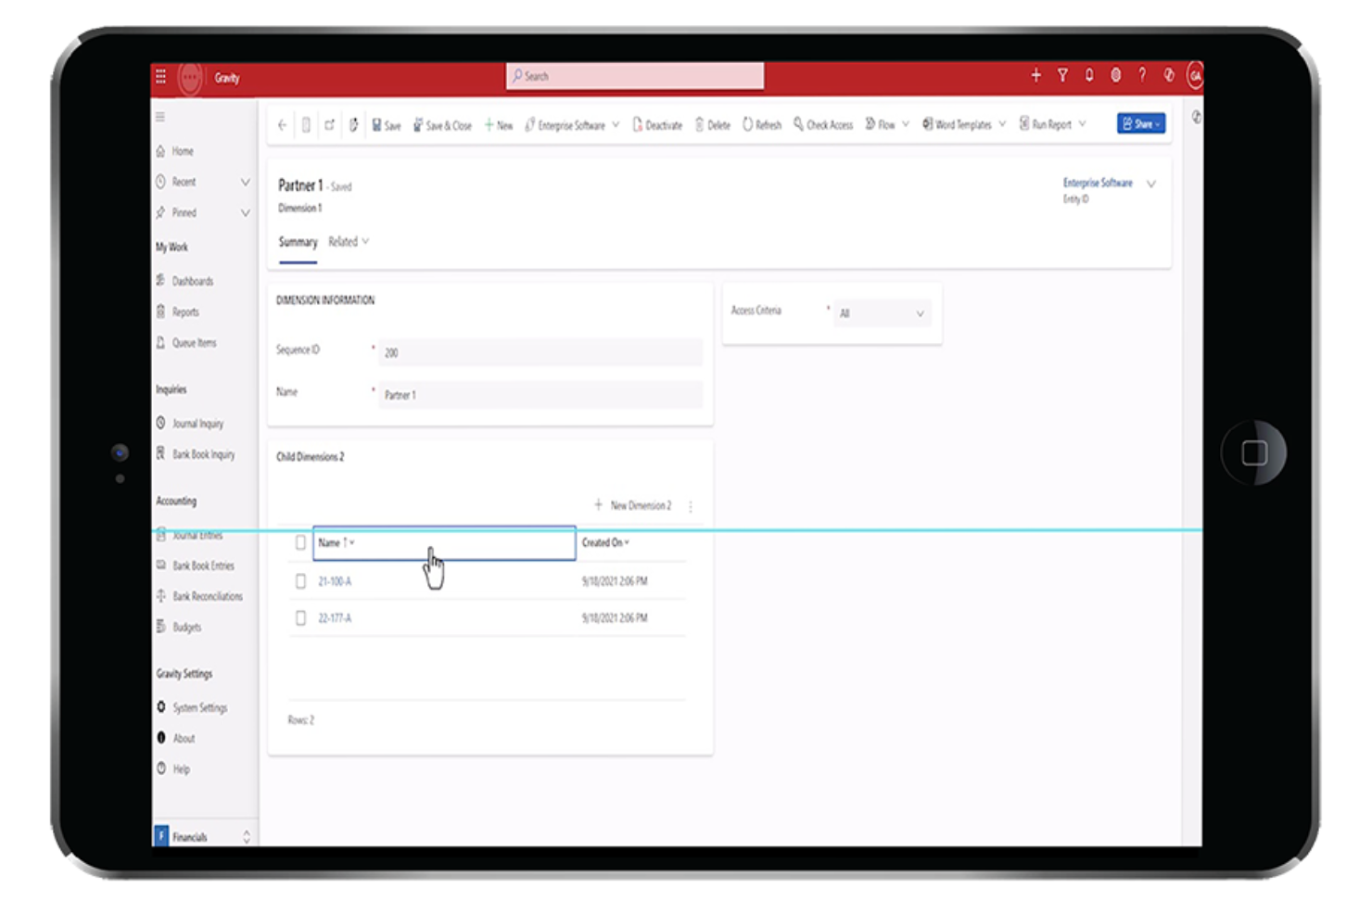Image resolution: width=1372 pixels, height=915 pixels.
Task: Select the checkbox for row 21-100-A
Action: tap(300, 581)
